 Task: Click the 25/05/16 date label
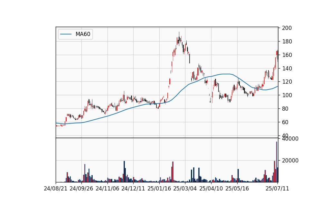(237, 189)
